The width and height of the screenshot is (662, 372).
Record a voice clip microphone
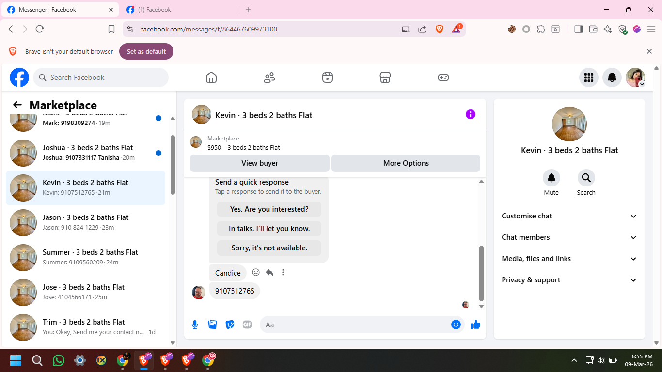(x=195, y=325)
